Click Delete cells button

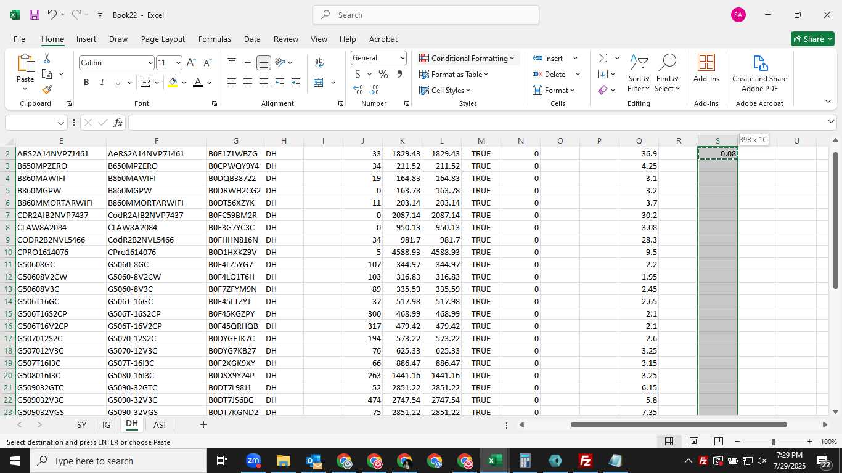pos(549,74)
